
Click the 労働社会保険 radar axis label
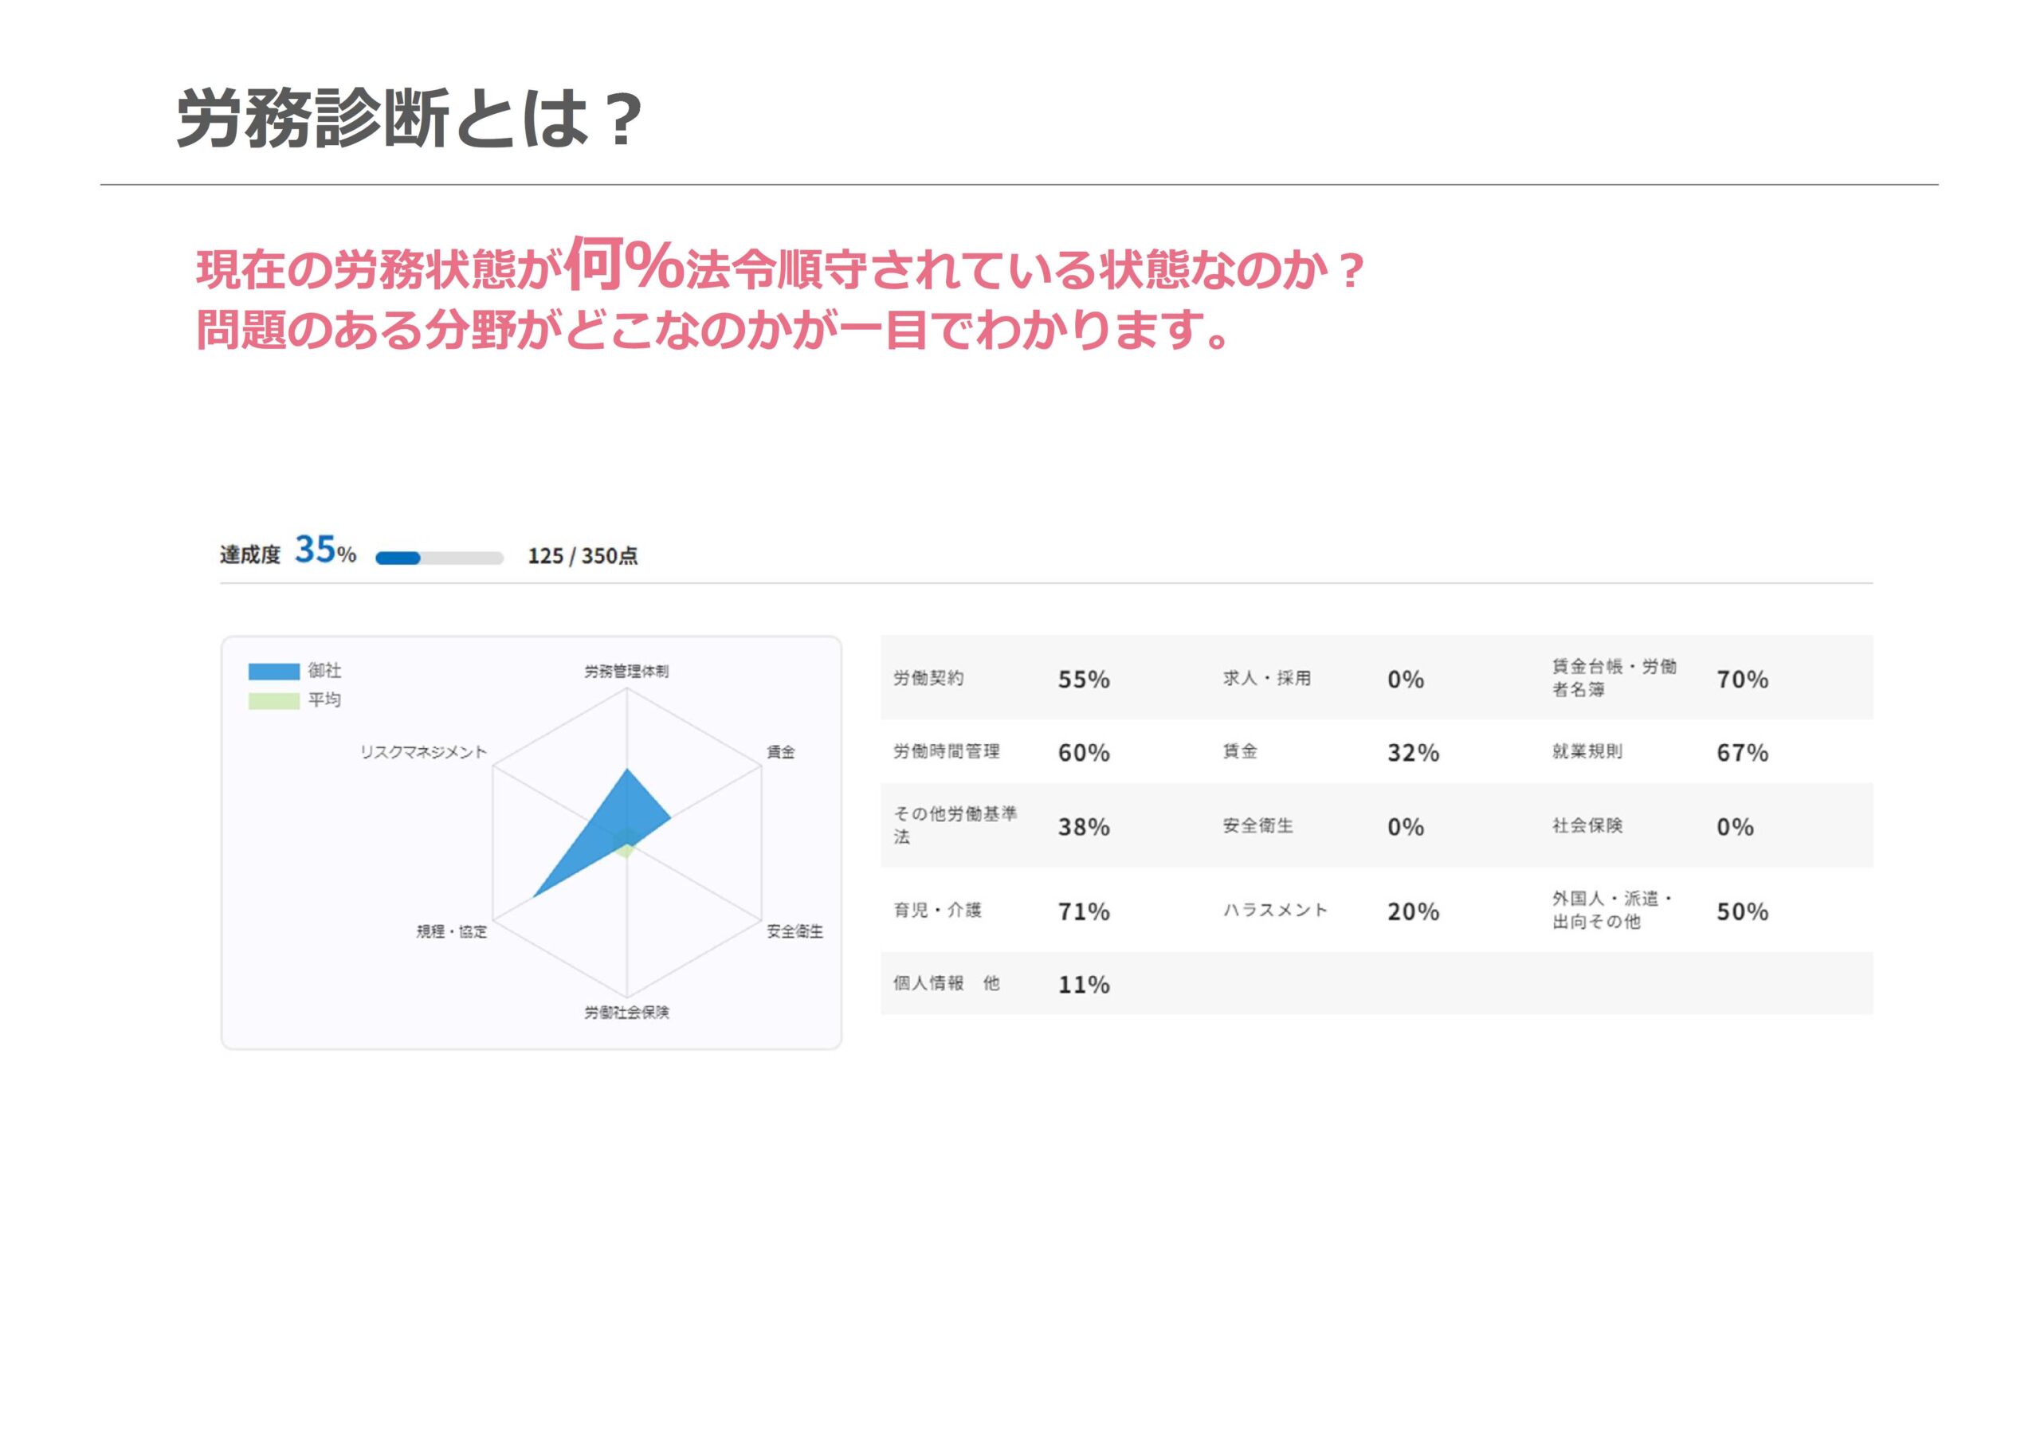626,1012
